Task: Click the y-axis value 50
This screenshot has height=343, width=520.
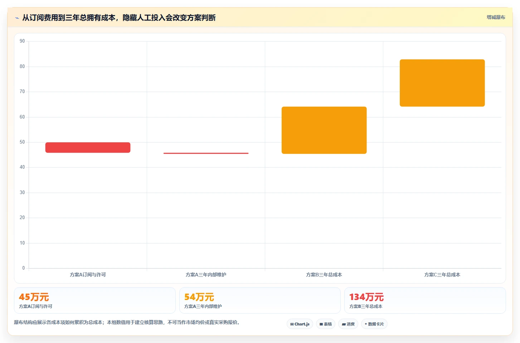Action: 22,142
